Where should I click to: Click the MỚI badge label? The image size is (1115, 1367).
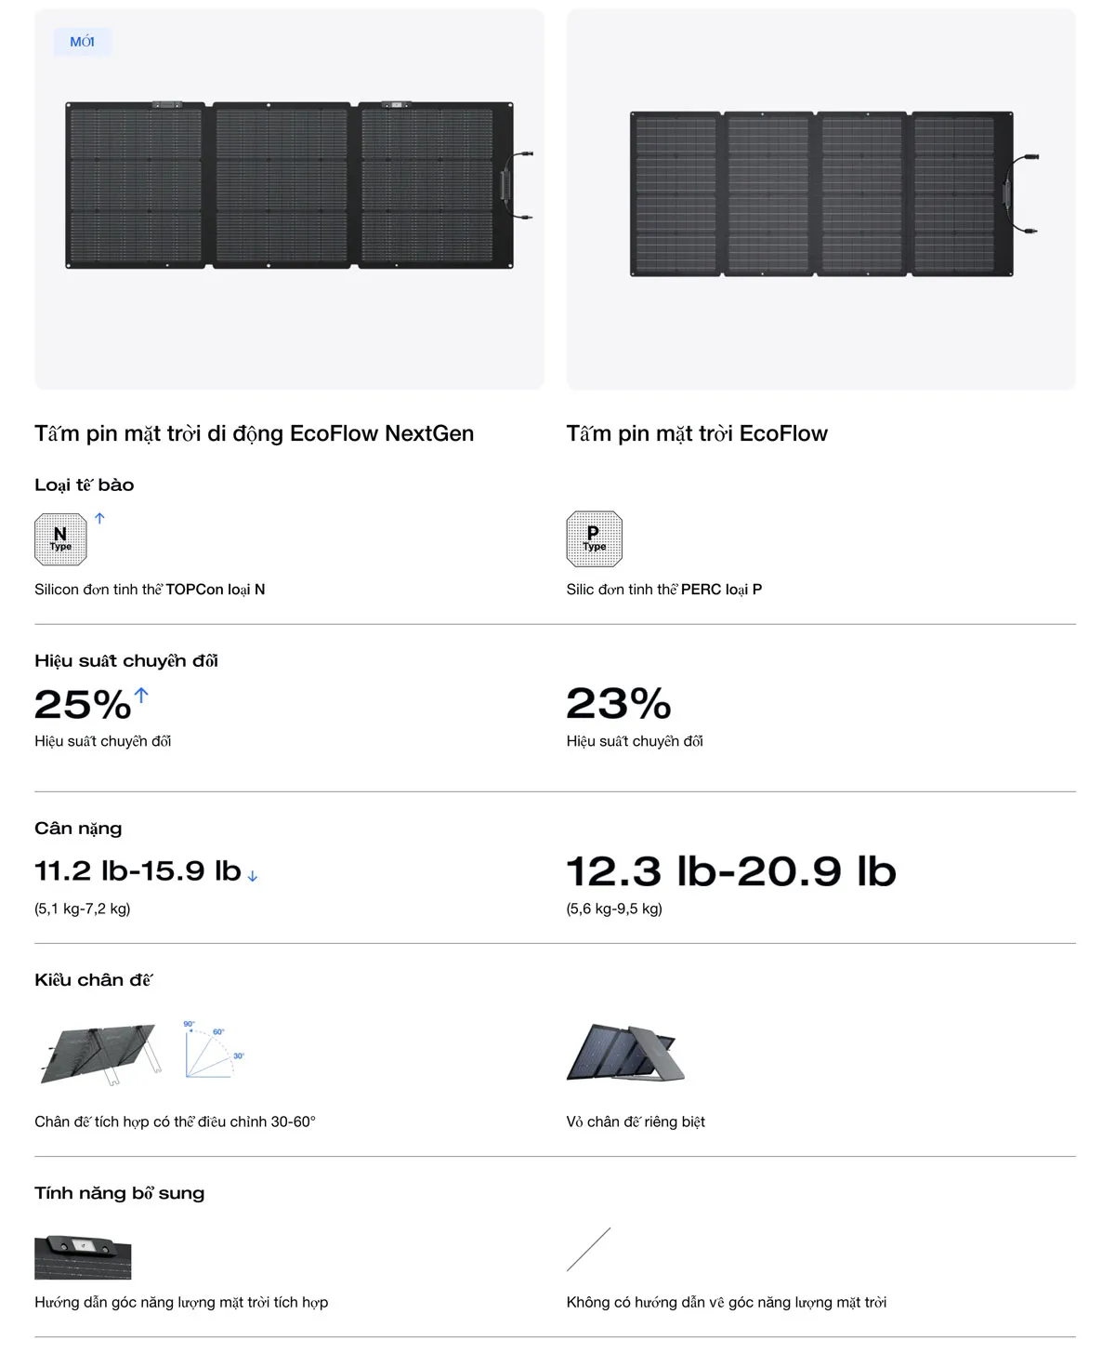point(82,42)
